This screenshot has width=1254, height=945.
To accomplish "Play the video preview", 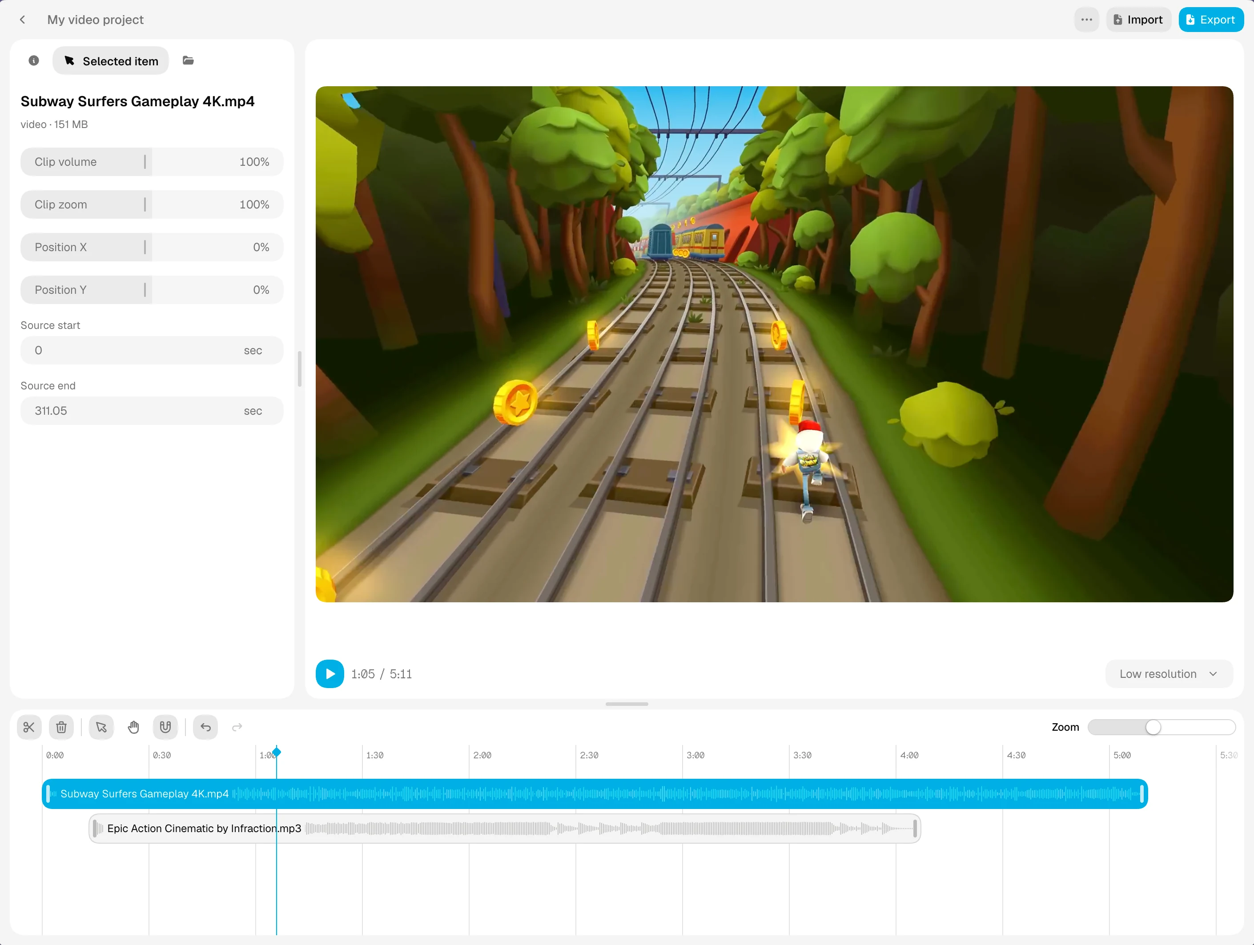I will coord(330,674).
